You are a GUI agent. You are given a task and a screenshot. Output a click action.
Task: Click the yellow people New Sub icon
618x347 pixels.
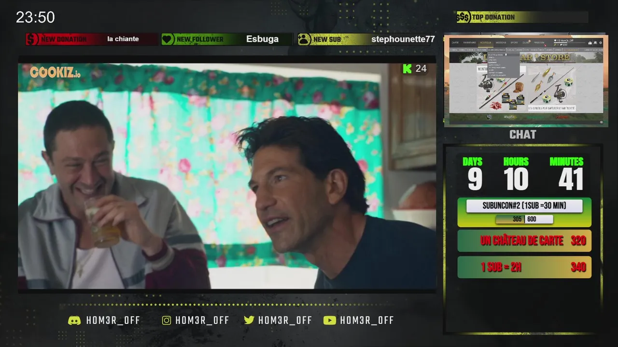click(x=304, y=39)
